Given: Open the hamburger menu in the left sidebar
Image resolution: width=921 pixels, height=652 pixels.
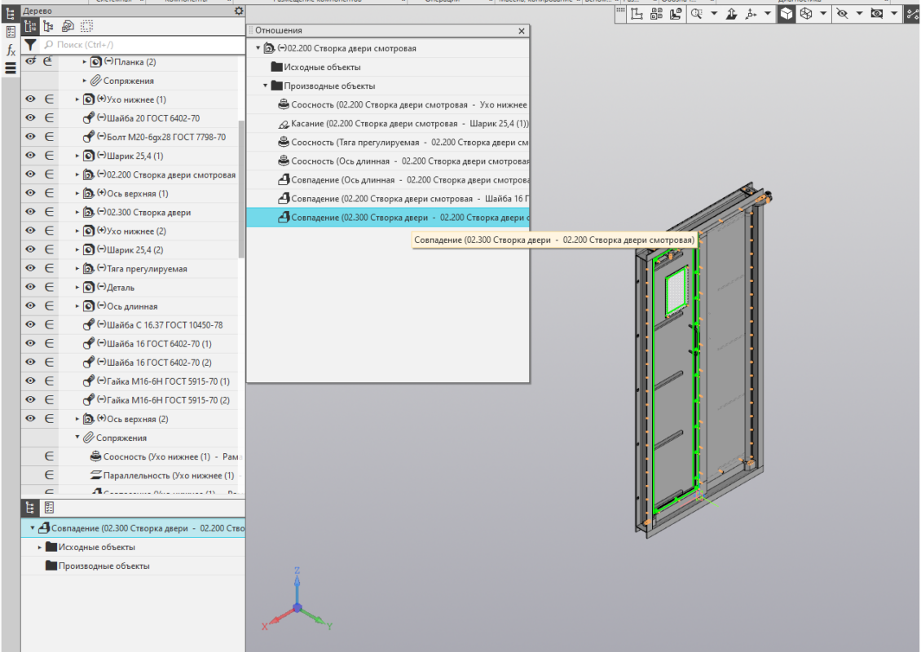Looking at the screenshot, I should (11, 68).
